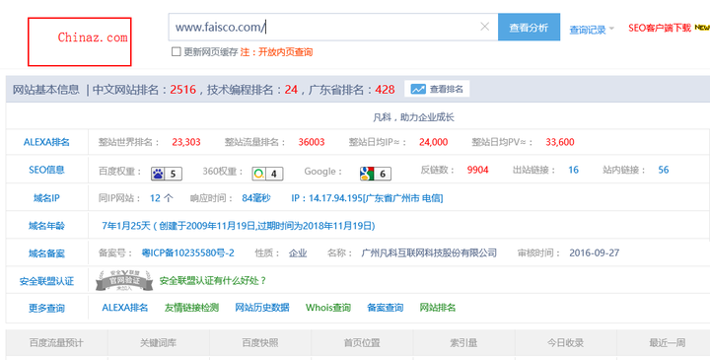Screen dimensions: 710x360
Task: Click 安全联盟认证有什么好处？ link
Action: pos(213,281)
